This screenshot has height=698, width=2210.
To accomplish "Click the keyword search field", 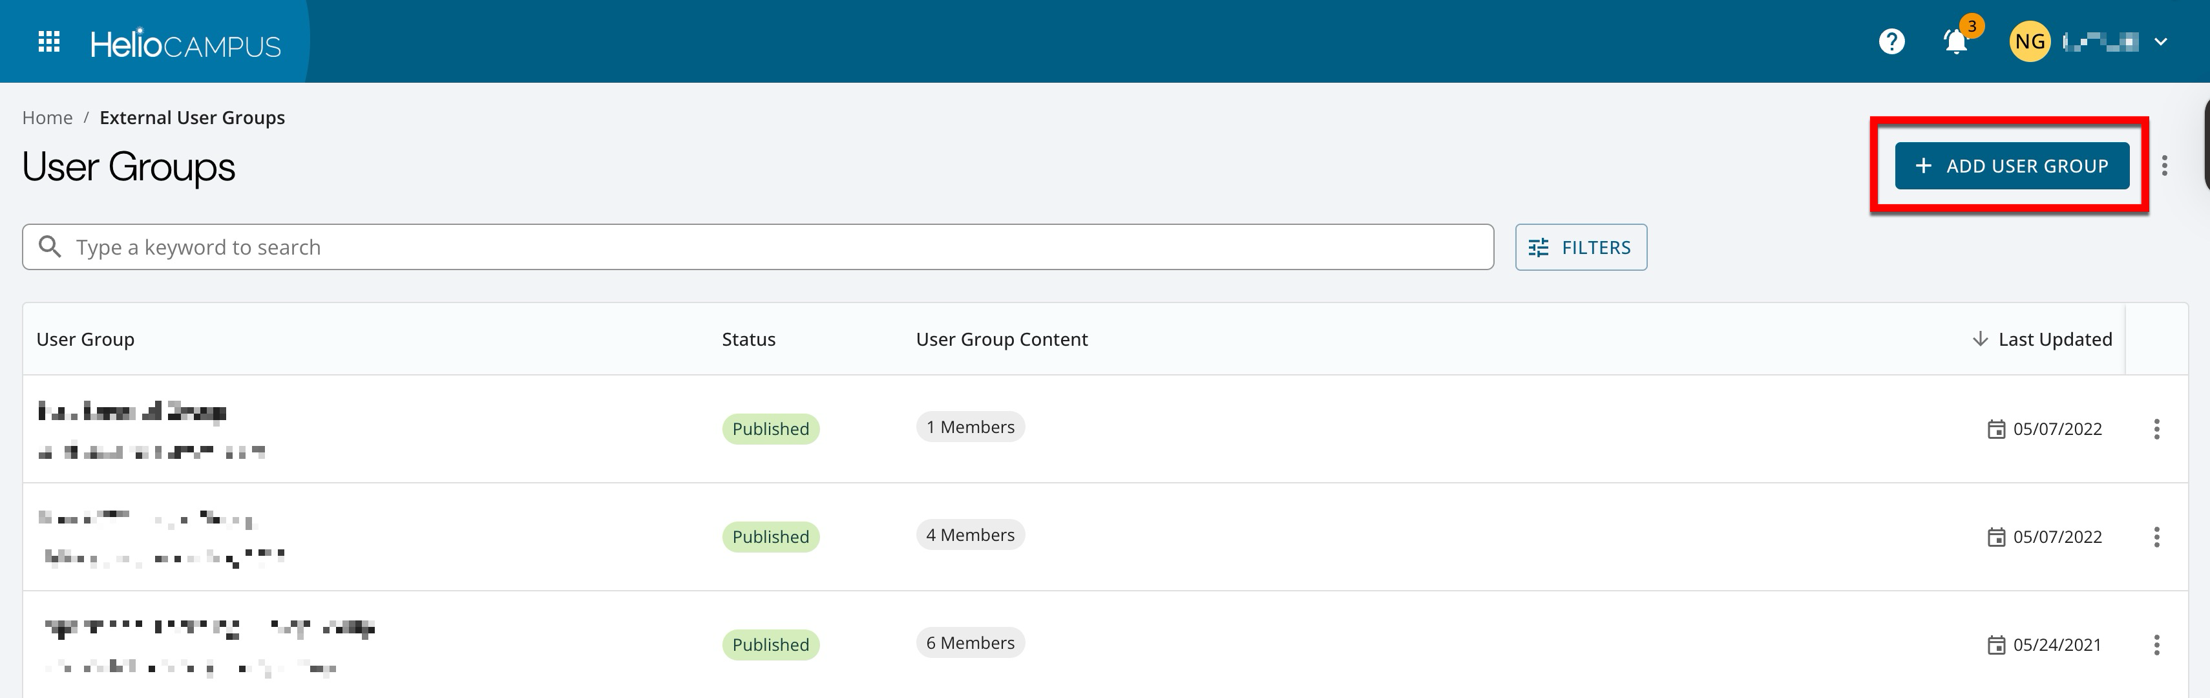I will [772, 248].
